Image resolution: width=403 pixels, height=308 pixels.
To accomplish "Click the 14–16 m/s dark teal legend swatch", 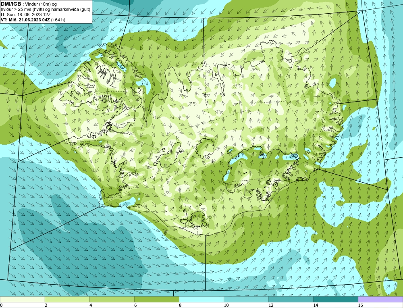I will point(335,299).
